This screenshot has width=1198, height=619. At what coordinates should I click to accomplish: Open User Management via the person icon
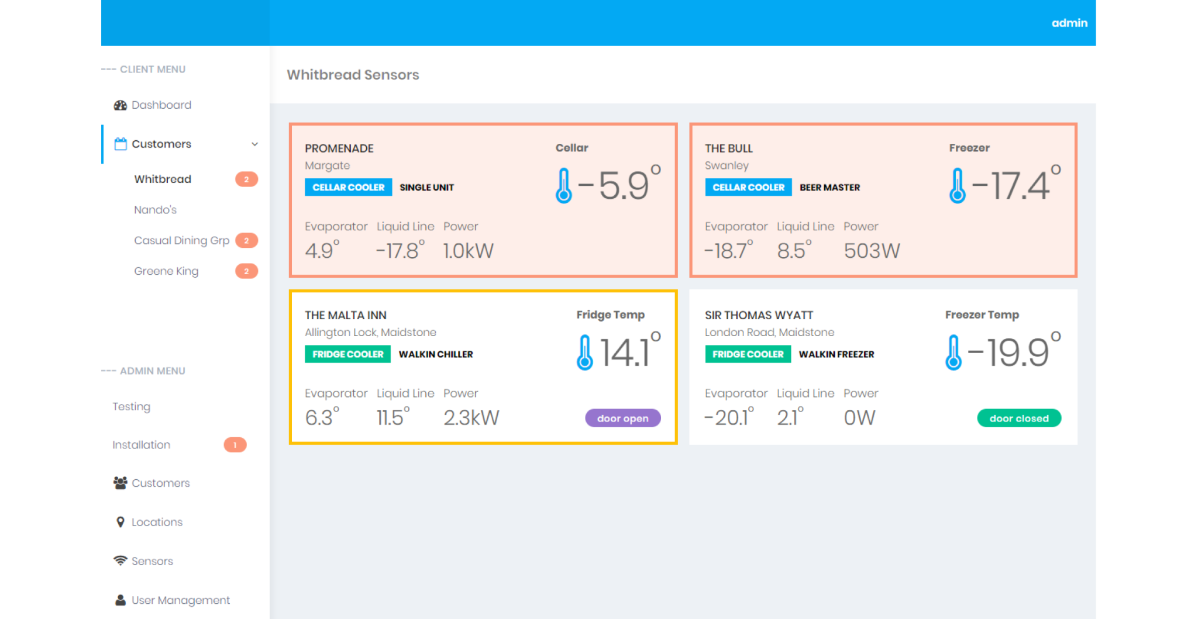click(120, 599)
